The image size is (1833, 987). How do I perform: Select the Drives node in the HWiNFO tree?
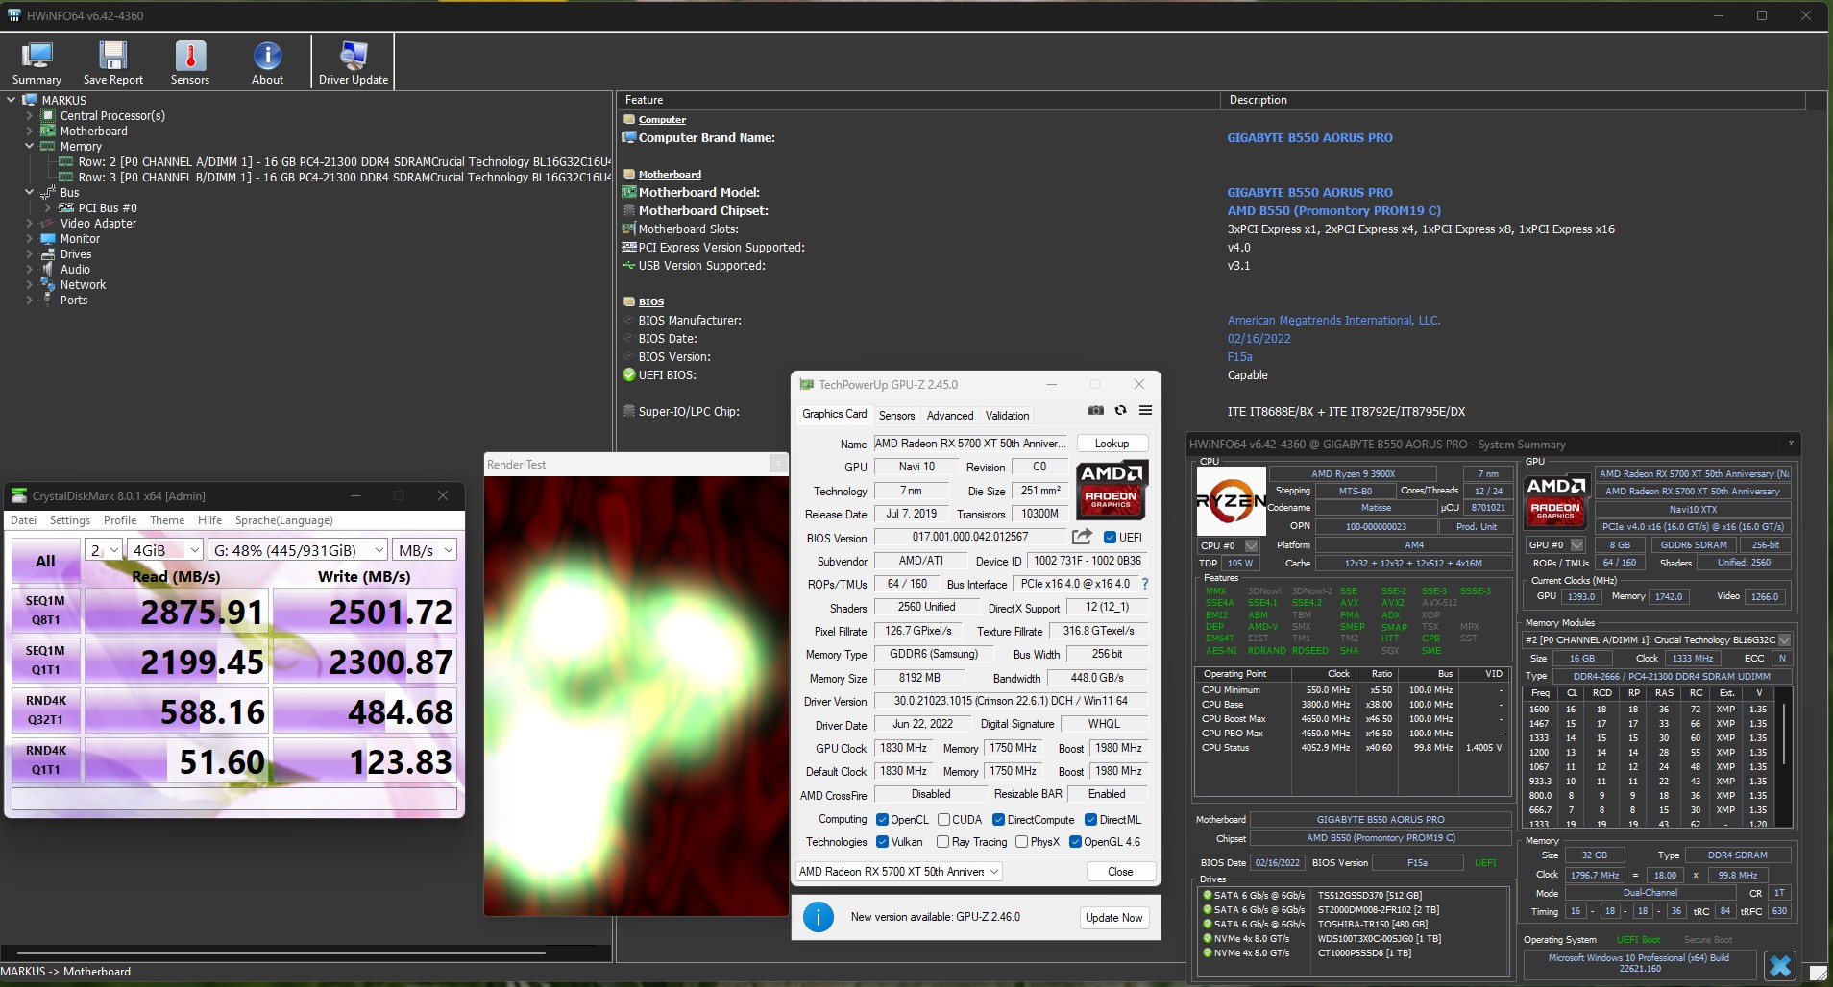(x=76, y=254)
